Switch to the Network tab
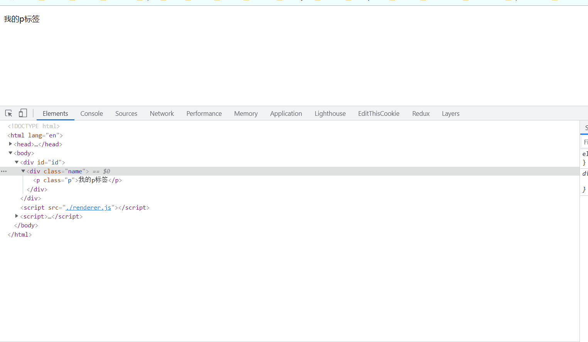 click(x=162, y=113)
